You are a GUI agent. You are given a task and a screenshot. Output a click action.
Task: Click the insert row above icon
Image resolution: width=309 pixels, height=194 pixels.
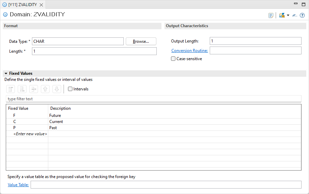tap(11, 89)
